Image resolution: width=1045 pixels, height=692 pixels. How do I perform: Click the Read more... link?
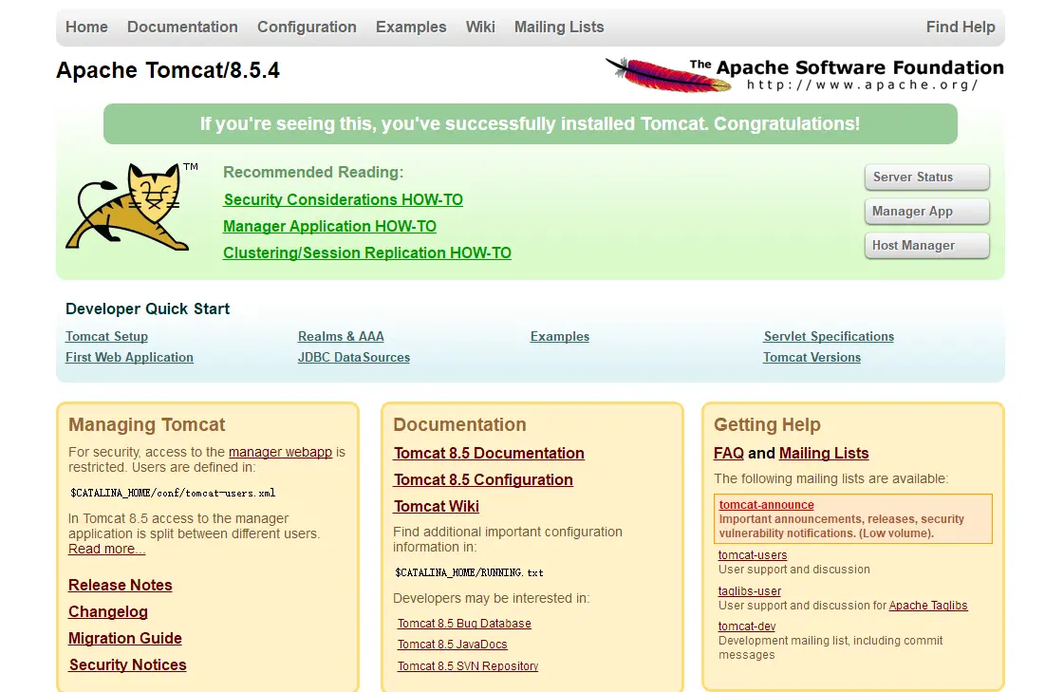[106, 549]
